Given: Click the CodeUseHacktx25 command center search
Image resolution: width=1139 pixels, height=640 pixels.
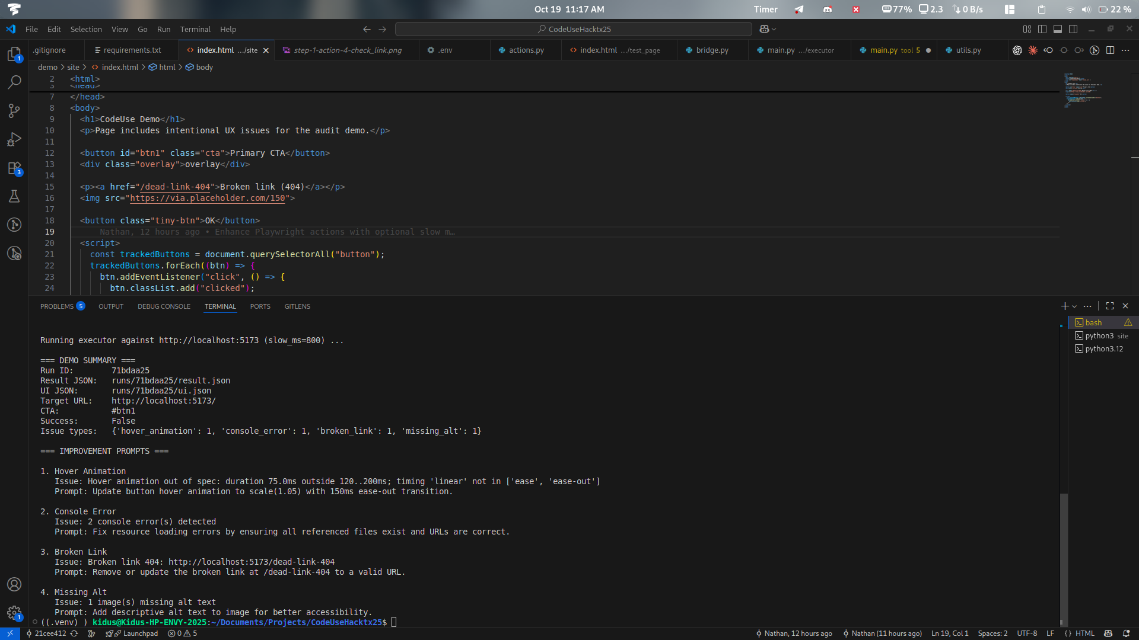Looking at the screenshot, I should pyautogui.click(x=574, y=29).
